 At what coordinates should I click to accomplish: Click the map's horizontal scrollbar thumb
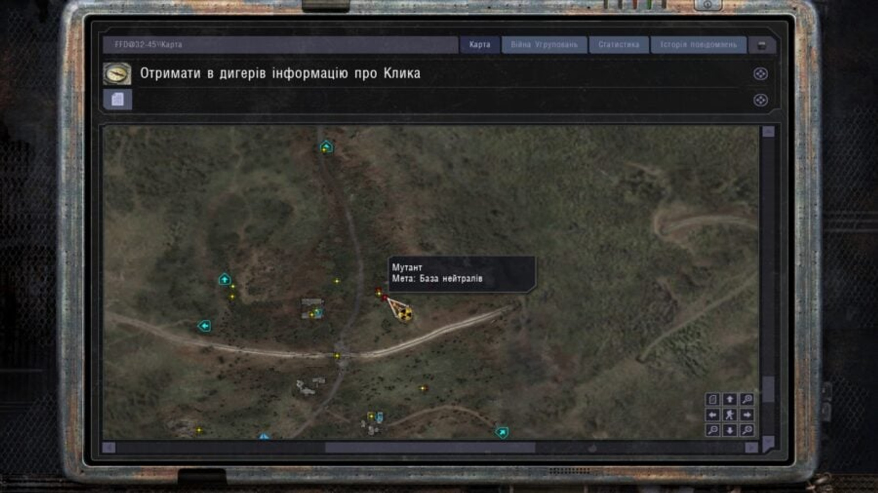click(430, 448)
